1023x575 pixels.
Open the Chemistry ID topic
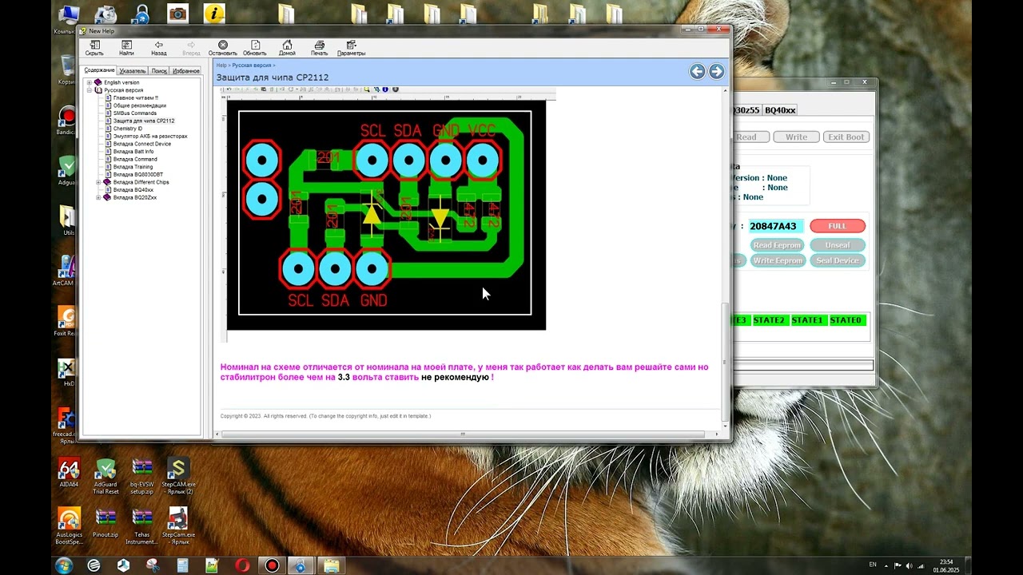click(x=128, y=129)
